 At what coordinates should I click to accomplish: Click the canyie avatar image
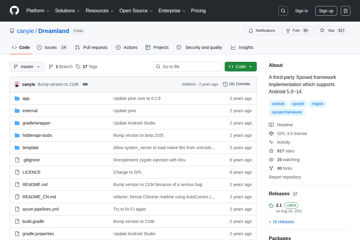pos(17,84)
